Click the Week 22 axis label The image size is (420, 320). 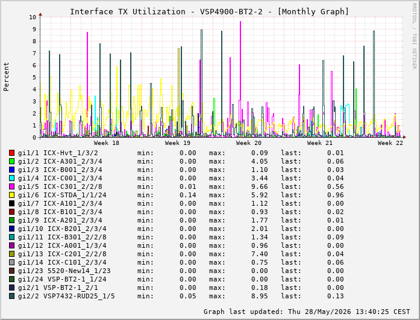[390, 143]
